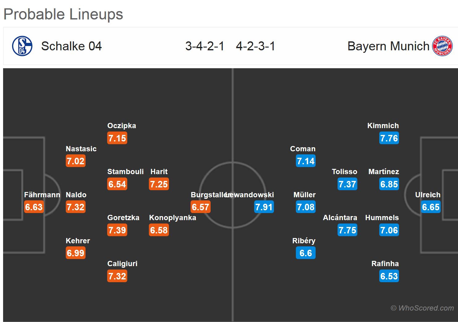The image size is (458, 322).
Task: Select Naldo's 7.32 rating badge
Action: pos(76,207)
